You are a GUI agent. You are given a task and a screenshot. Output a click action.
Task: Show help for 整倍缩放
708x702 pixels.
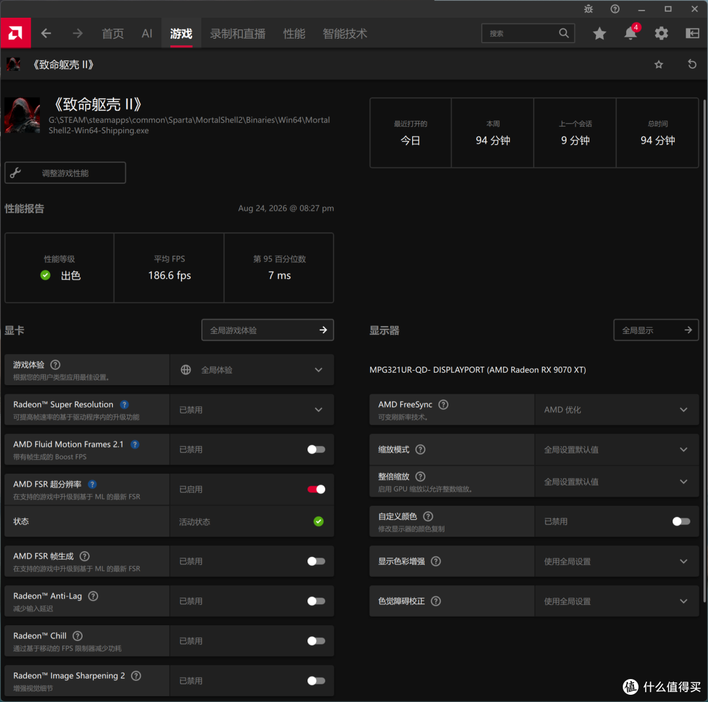420,476
